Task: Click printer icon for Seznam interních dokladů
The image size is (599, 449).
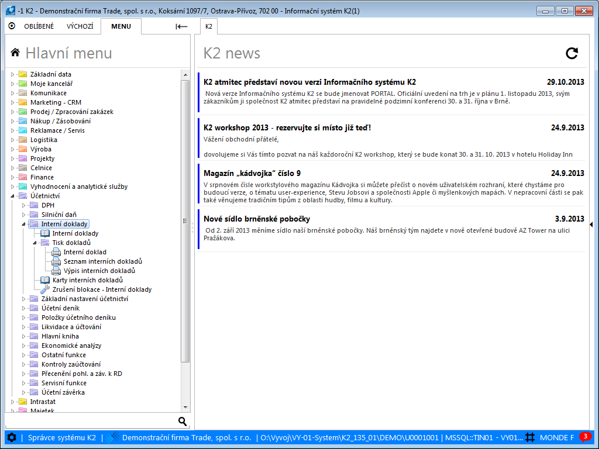Action: tap(56, 261)
